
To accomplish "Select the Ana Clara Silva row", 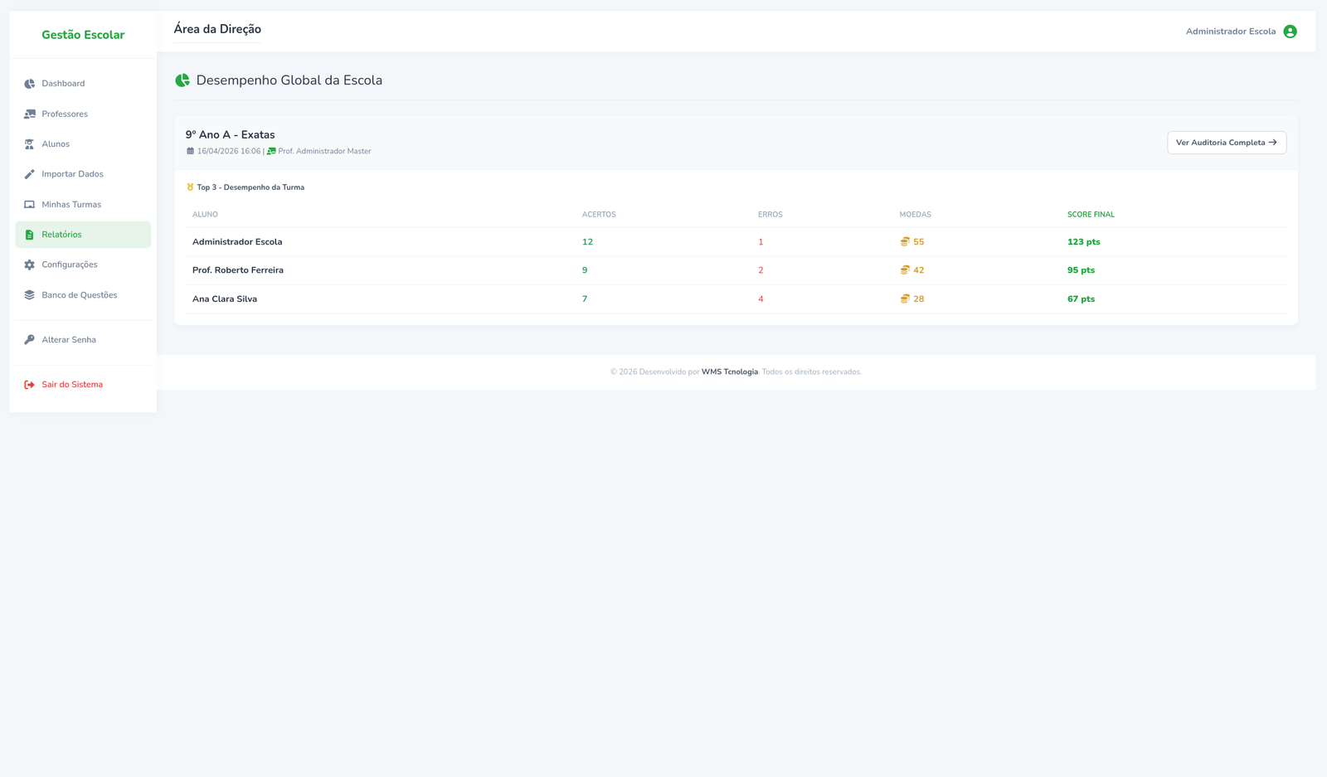I will click(225, 299).
